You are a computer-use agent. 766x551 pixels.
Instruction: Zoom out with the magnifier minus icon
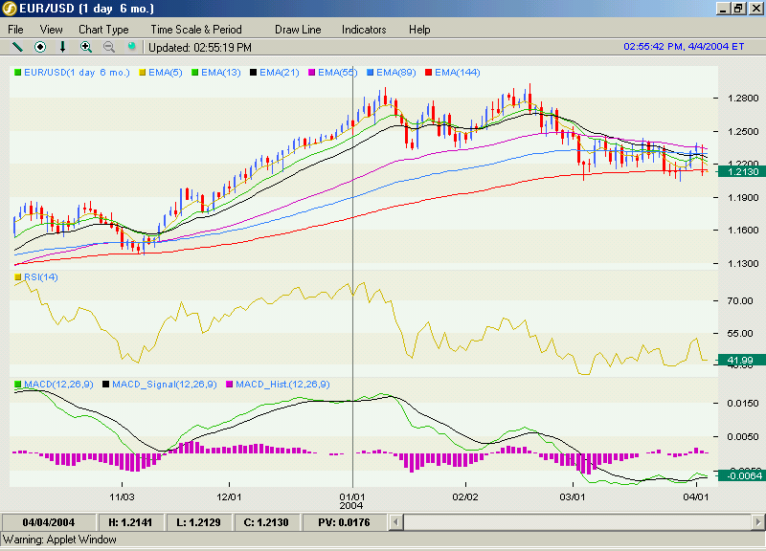109,47
